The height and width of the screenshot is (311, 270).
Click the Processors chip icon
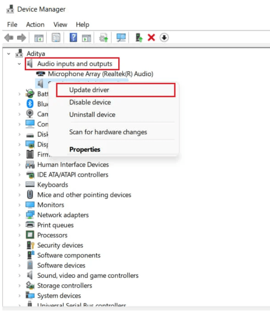[x=30, y=235]
